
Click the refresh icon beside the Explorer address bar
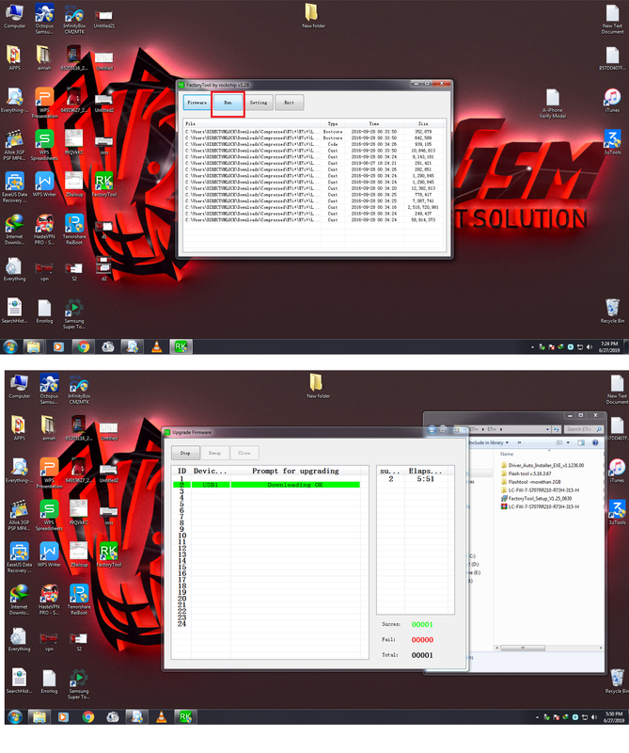click(557, 429)
